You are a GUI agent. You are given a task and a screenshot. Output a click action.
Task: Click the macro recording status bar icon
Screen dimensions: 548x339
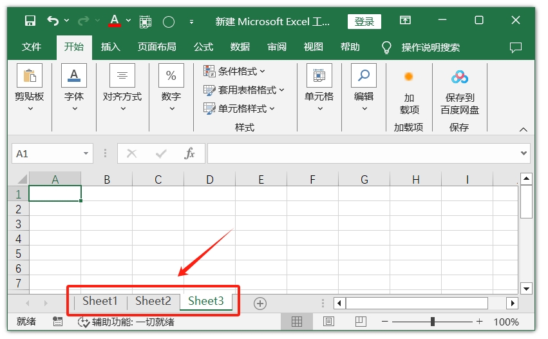pos(58,322)
